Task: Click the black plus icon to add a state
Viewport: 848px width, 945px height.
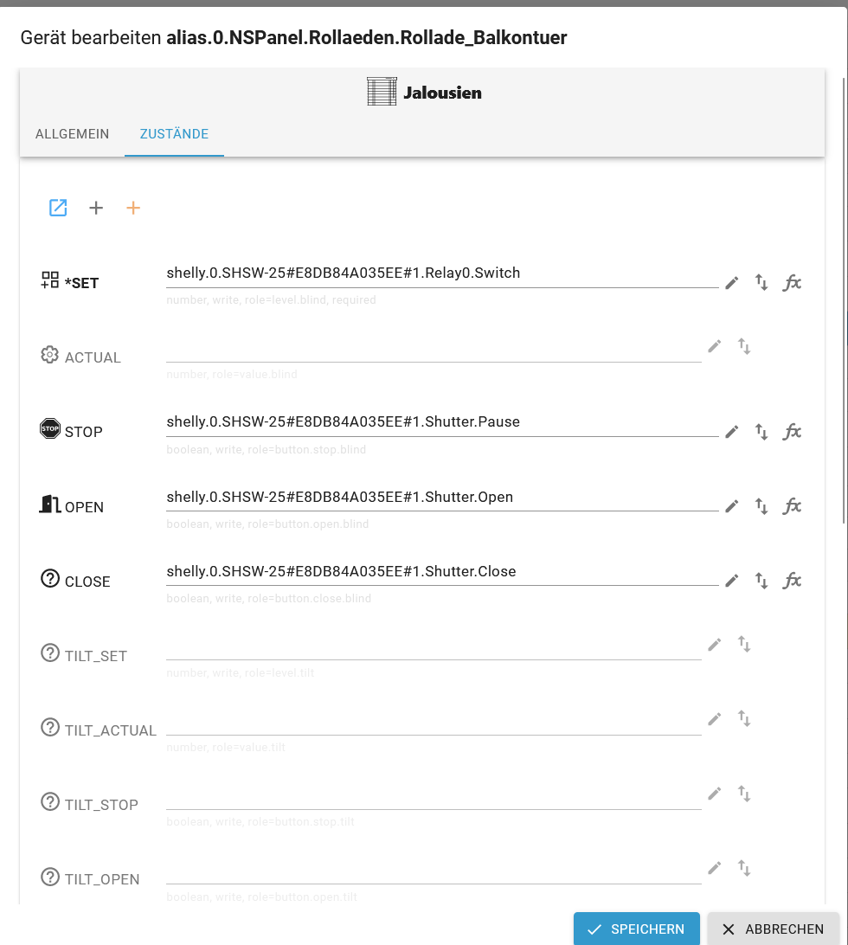Action: pos(96,208)
